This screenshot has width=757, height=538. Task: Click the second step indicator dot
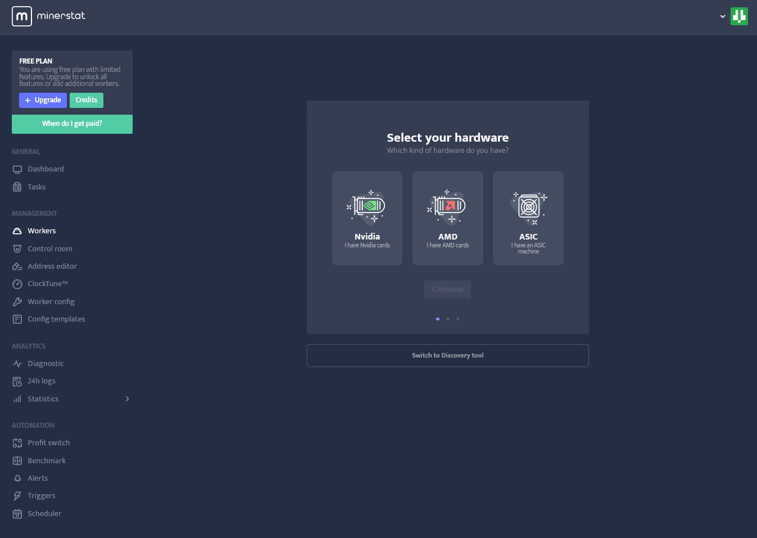point(448,319)
